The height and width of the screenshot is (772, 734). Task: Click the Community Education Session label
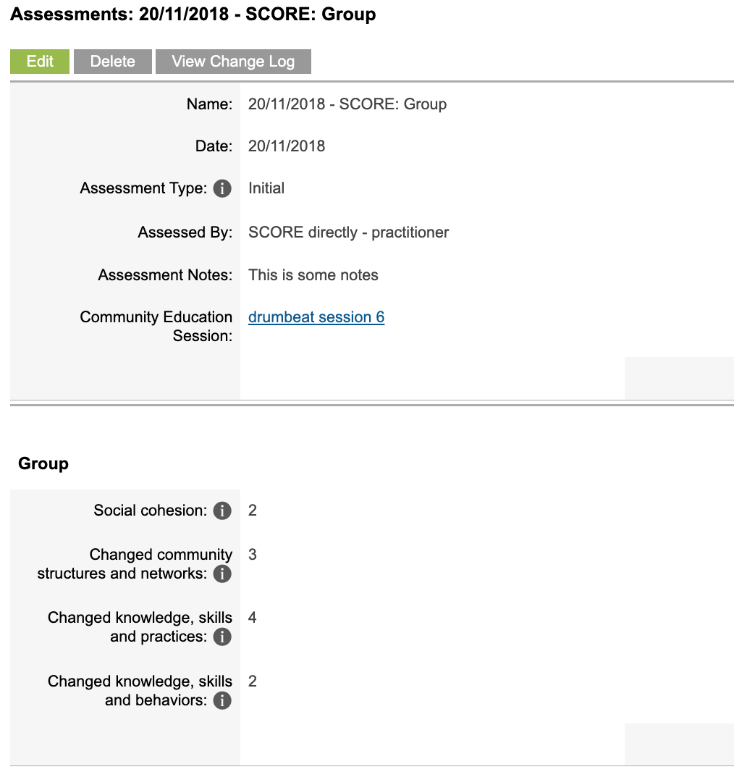point(156,325)
